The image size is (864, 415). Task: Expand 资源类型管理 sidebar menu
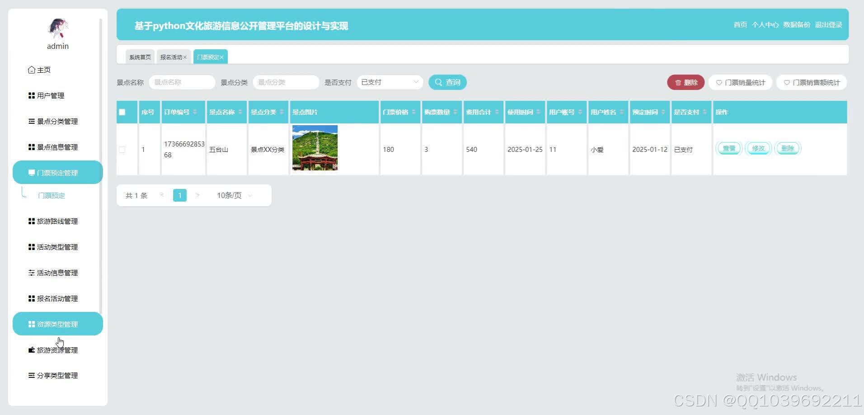(58, 324)
